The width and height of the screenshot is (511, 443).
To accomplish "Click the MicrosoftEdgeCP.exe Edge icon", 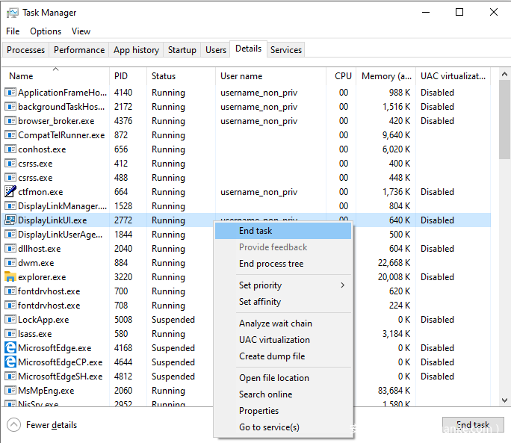I will coord(10,362).
